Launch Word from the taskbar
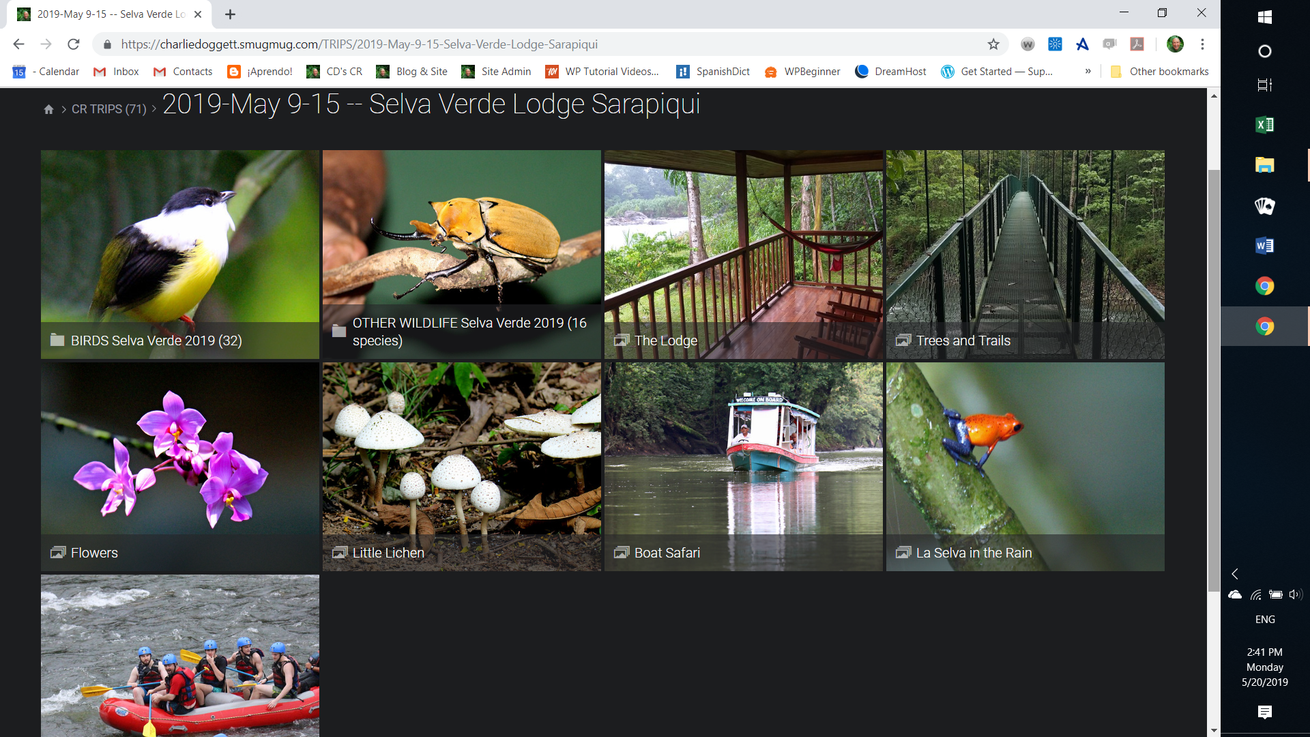This screenshot has width=1310, height=737. [x=1265, y=246]
